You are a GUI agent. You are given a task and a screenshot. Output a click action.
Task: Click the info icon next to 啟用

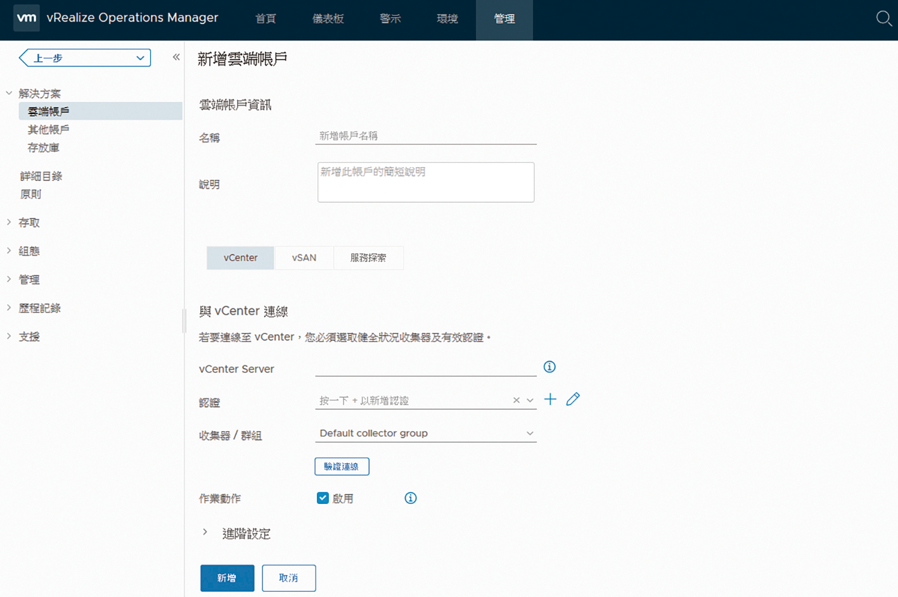[411, 498]
